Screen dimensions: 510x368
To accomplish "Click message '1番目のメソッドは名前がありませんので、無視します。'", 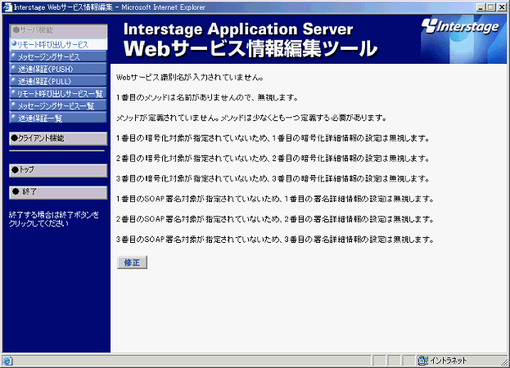I will pyautogui.click(x=207, y=97).
